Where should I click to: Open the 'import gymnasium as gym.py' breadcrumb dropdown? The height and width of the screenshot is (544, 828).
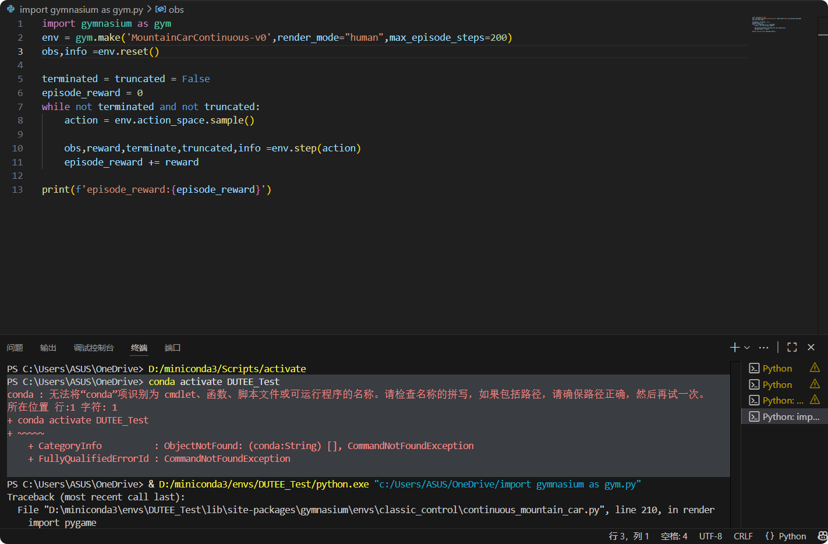click(82, 9)
